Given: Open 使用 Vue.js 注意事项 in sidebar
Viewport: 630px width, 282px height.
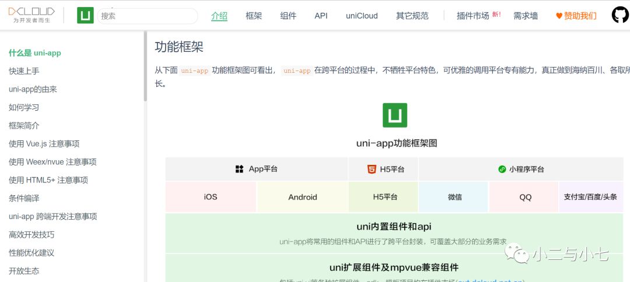Looking at the screenshot, I should point(44,143).
